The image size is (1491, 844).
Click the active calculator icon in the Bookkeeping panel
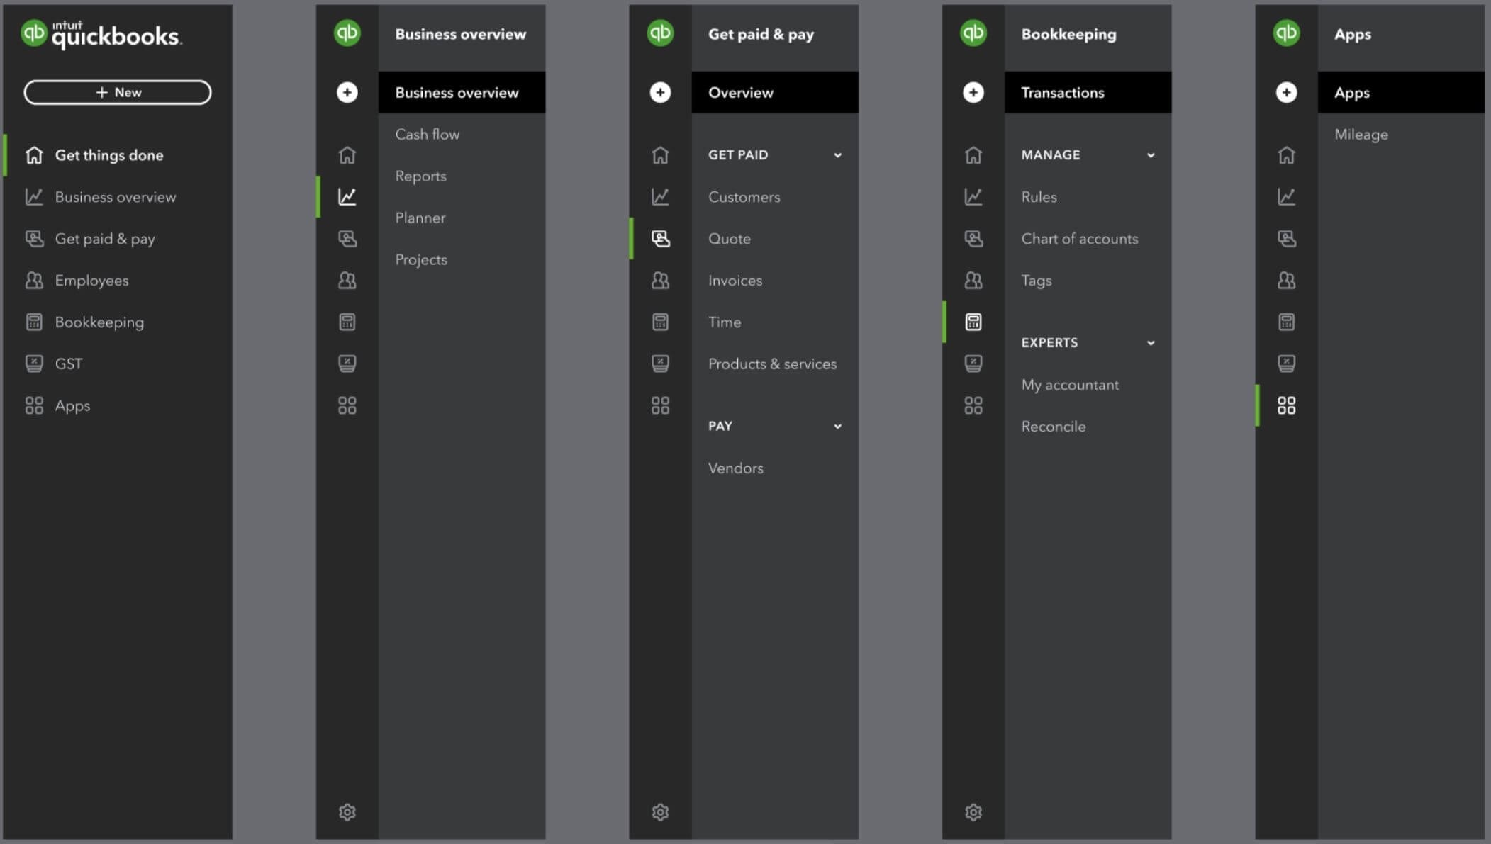click(973, 322)
